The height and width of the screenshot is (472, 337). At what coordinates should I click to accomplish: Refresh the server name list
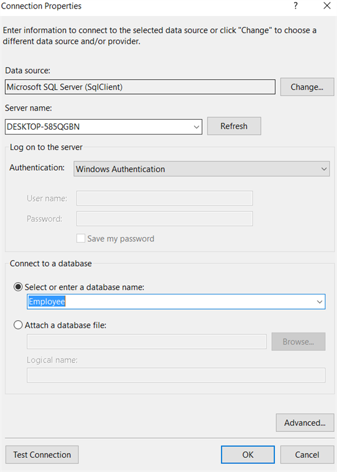(x=234, y=126)
